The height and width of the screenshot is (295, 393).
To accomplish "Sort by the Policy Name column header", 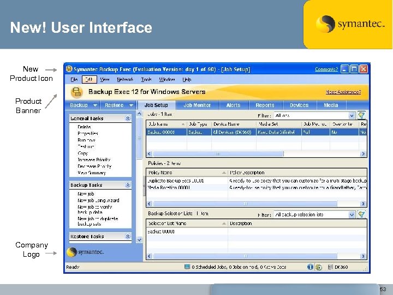I will tap(187, 173).
